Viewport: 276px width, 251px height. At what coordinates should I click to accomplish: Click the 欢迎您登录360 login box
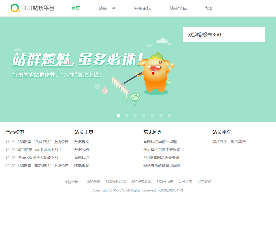point(224,34)
